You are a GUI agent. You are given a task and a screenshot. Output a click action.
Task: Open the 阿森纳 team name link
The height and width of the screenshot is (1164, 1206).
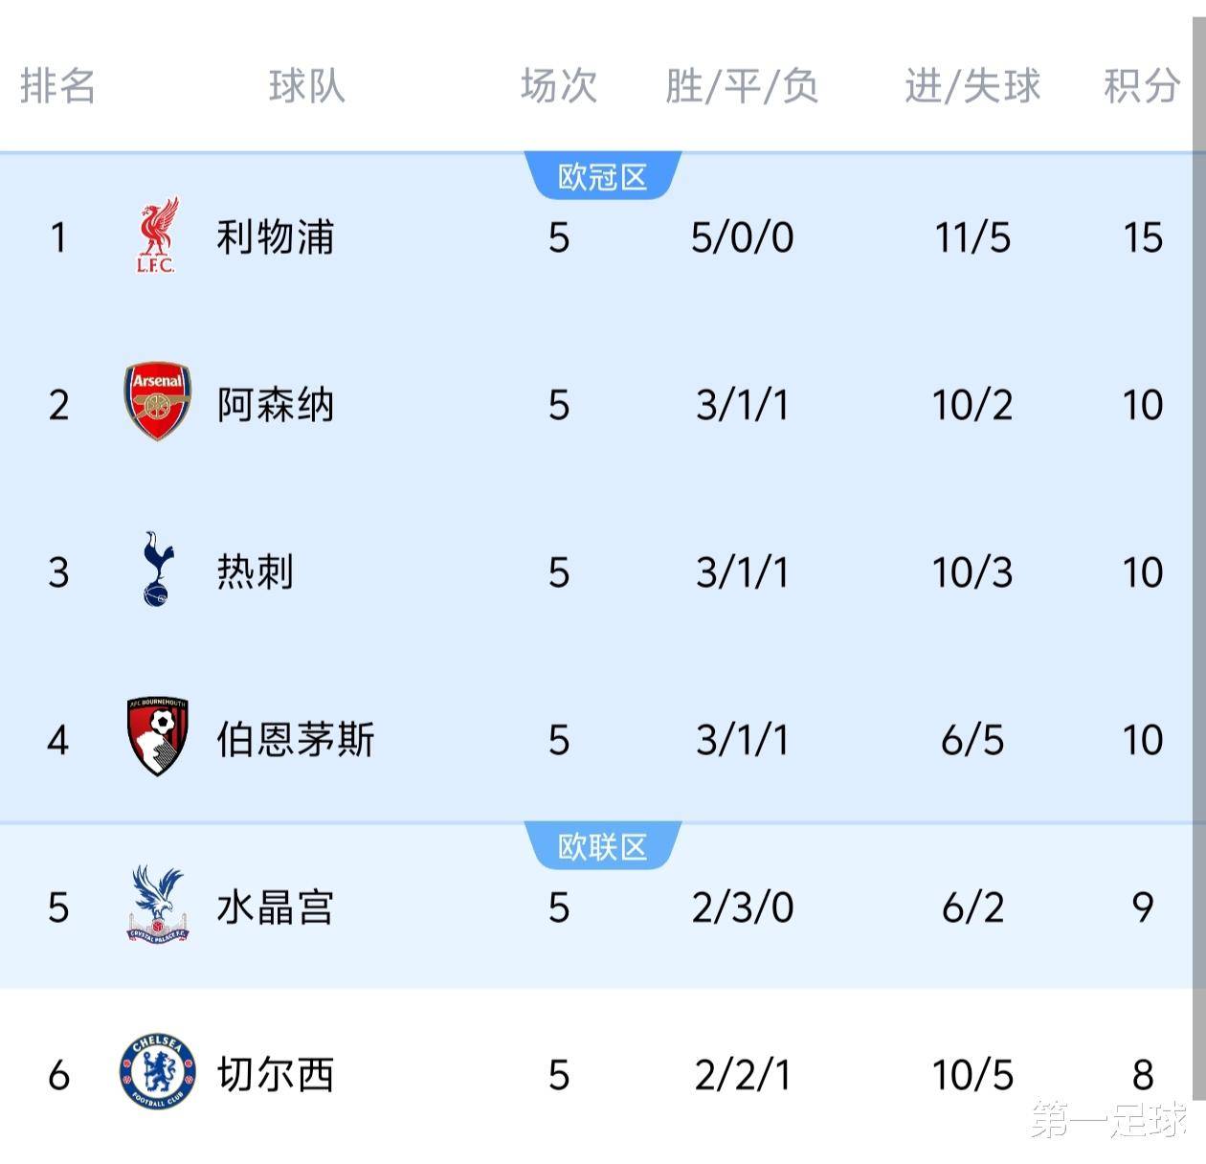[x=276, y=405]
